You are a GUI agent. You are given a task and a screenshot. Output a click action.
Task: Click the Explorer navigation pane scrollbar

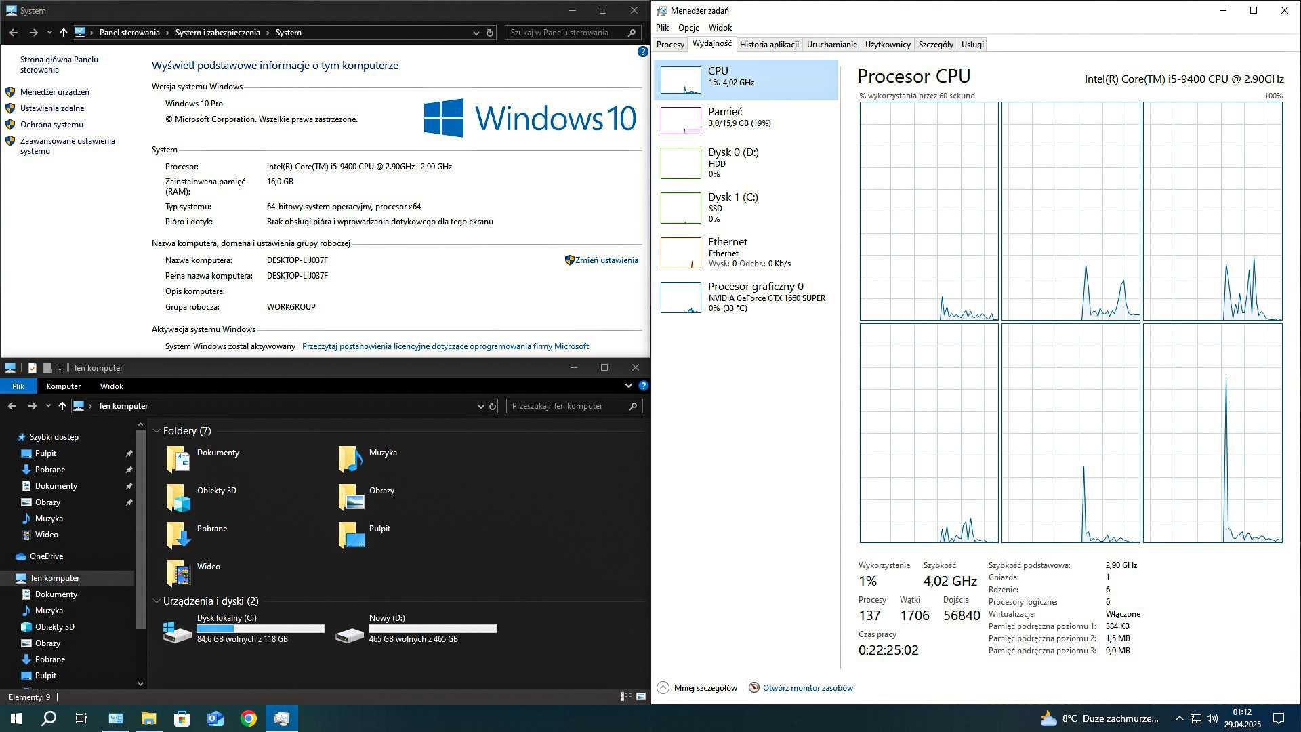coord(140,529)
